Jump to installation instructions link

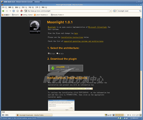click(72, 37)
